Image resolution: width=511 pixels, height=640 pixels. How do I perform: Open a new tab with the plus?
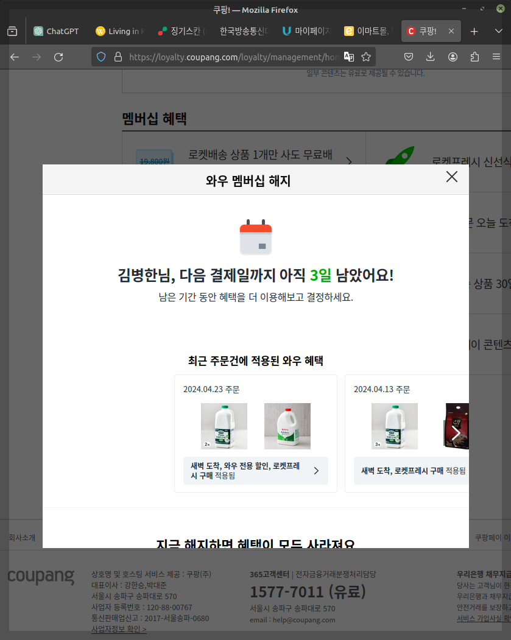click(x=474, y=32)
